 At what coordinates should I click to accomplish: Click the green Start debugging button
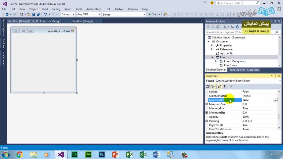(x=153, y=14)
